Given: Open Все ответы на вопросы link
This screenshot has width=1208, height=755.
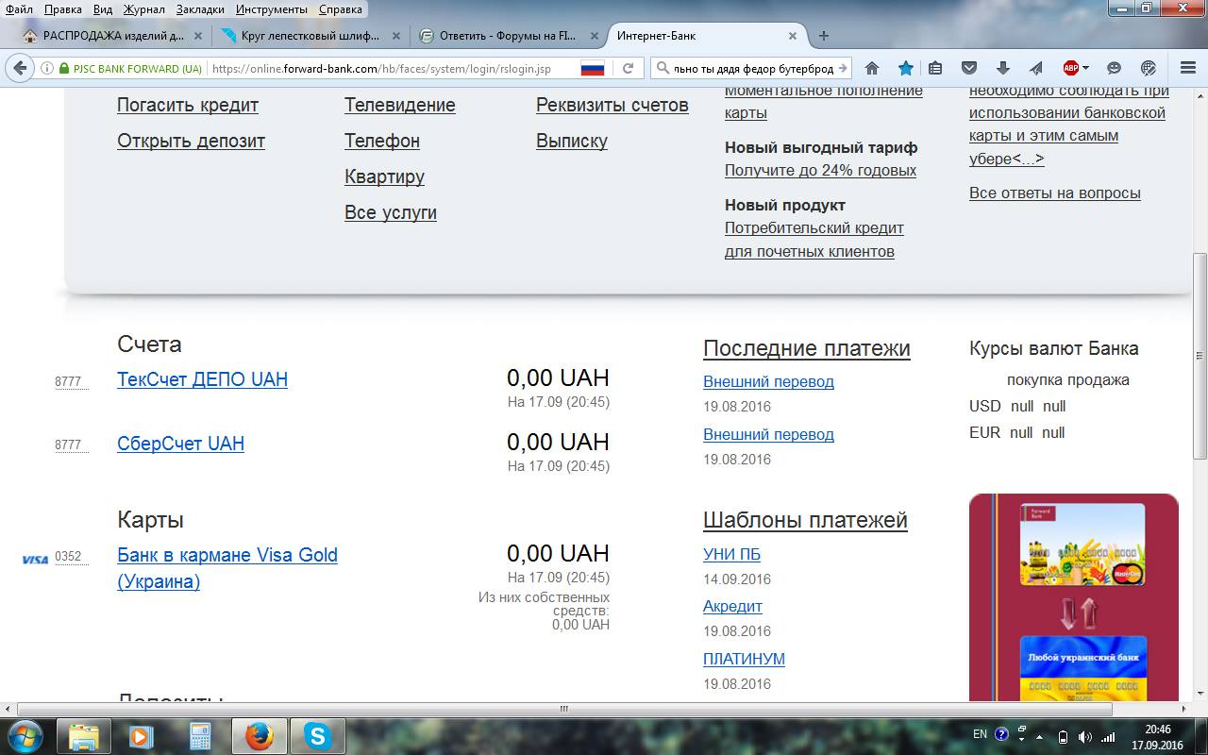Looking at the screenshot, I should click(x=1055, y=193).
